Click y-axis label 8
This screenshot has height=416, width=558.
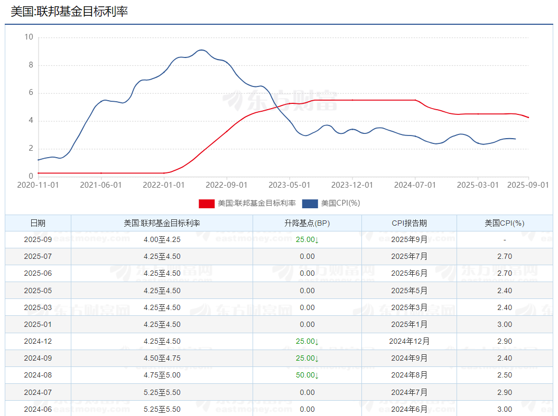tap(31, 65)
